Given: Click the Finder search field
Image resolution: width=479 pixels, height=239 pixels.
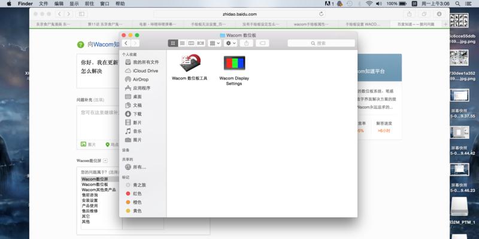Looking at the screenshot, I should coord(321,43).
